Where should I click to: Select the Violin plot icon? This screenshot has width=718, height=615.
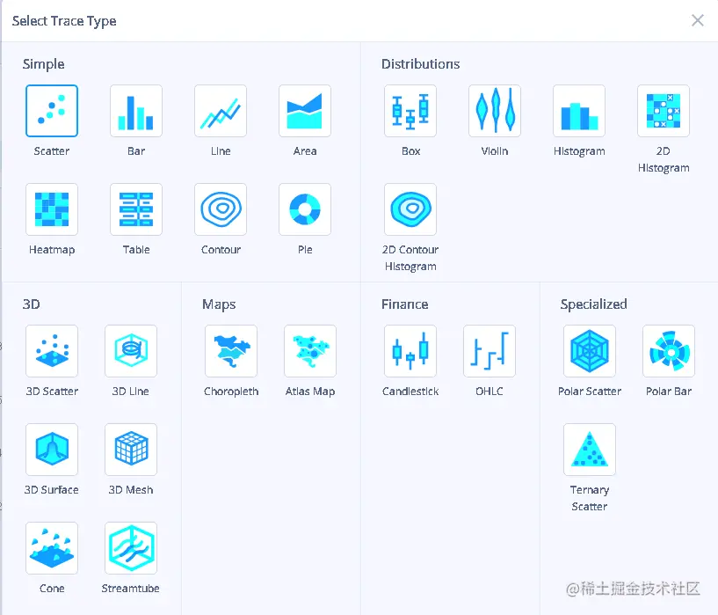(495, 111)
